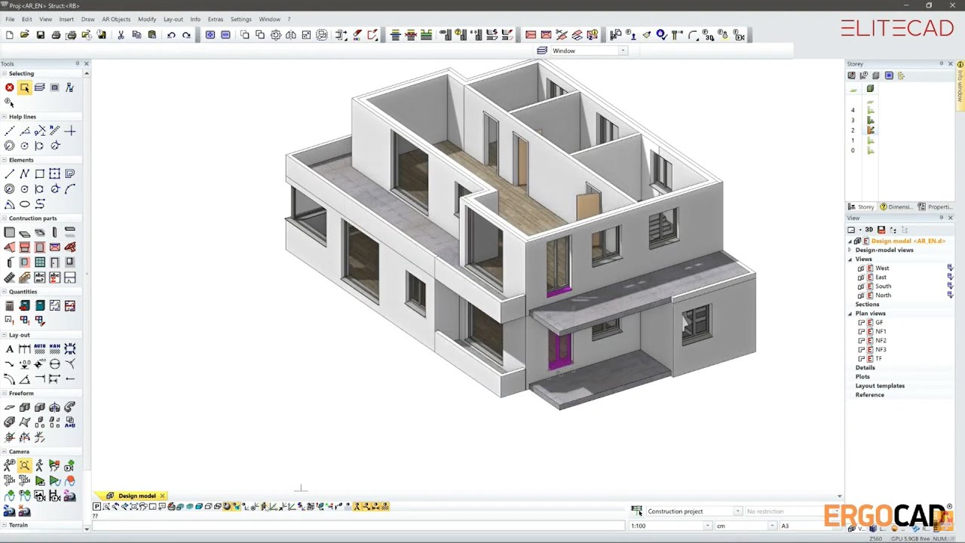Screen dimensions: 965x543
Task: Redo the action with the toolbar arrow
Action: 186,35
